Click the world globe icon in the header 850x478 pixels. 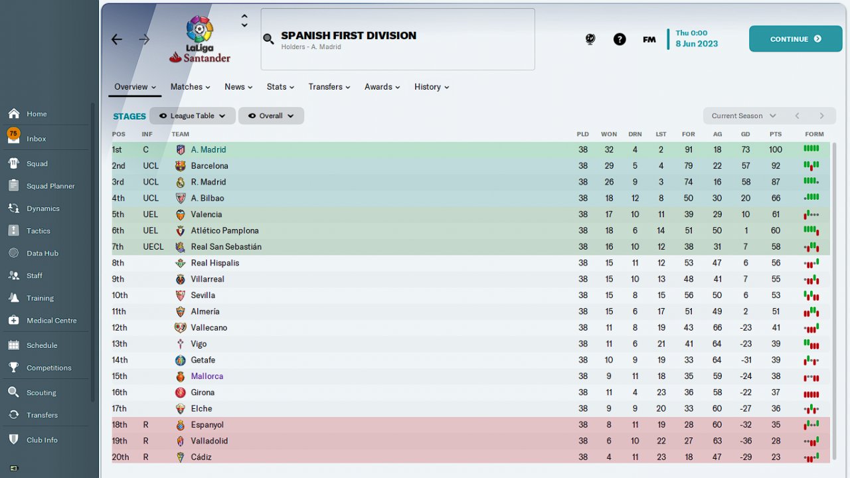pos(590,39)
